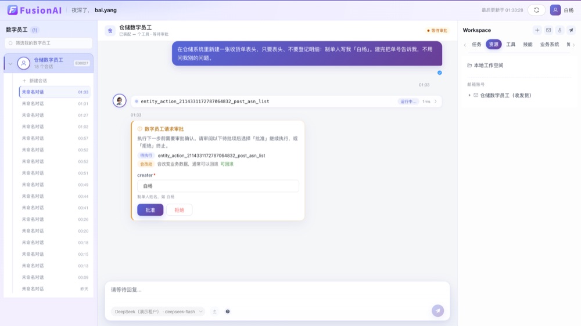
Task: Click the help question mark icon
Action: pyautogui.click(x=228, y=311)
